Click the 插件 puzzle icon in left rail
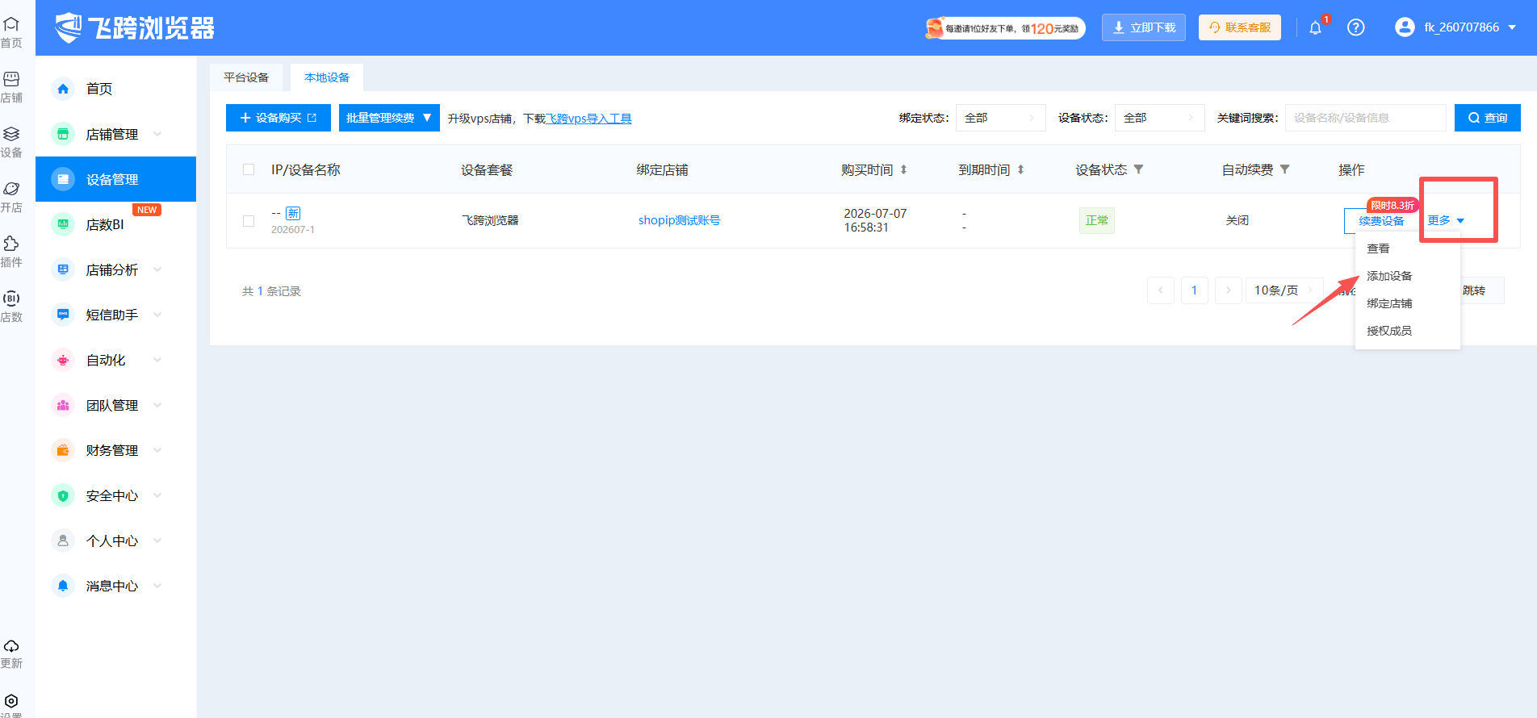 11,244
